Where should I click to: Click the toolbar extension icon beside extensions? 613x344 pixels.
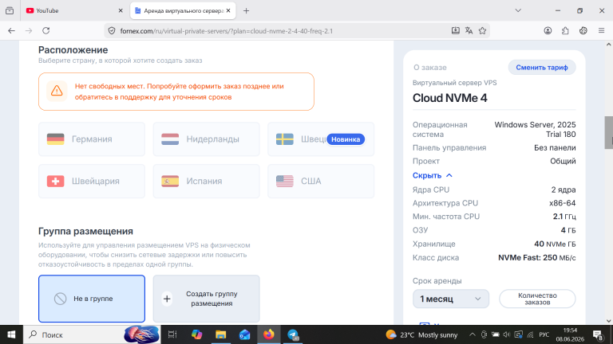pos(583,30)
